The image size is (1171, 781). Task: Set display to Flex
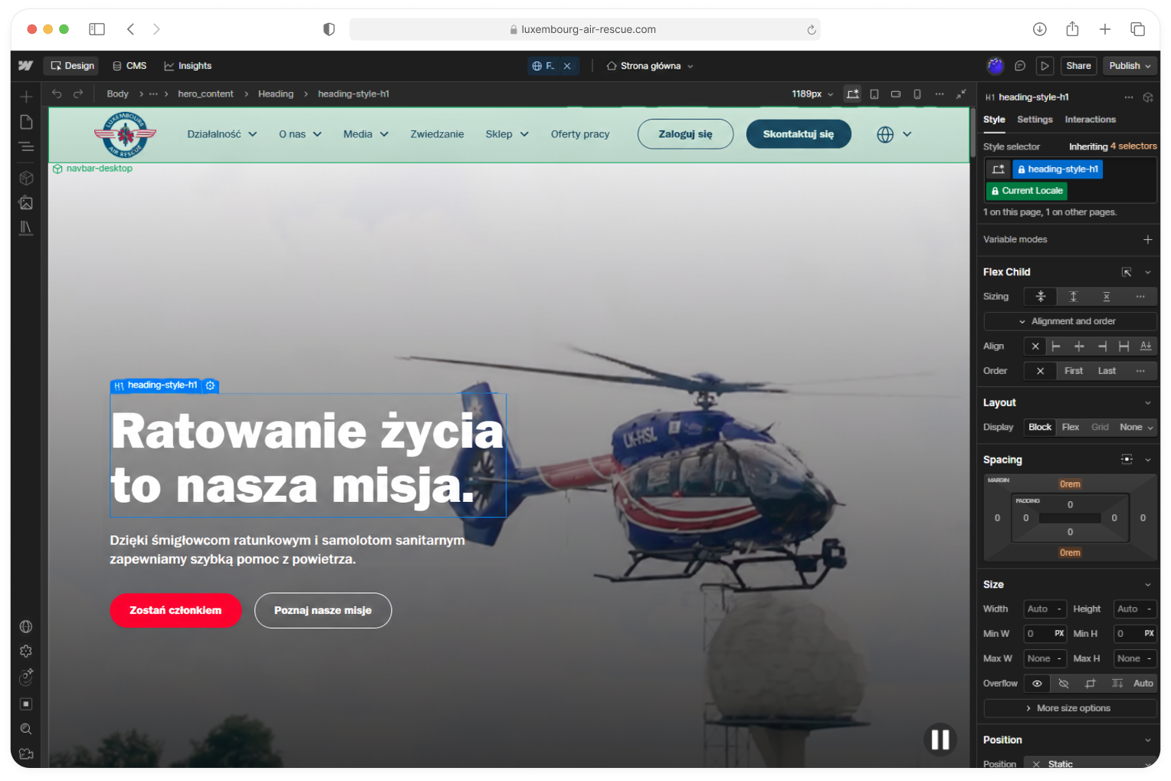1071,427
